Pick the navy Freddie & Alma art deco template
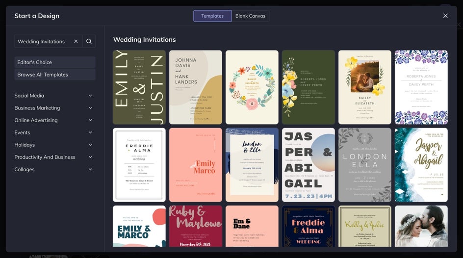The image size is (463, 258). coord(309,226)
